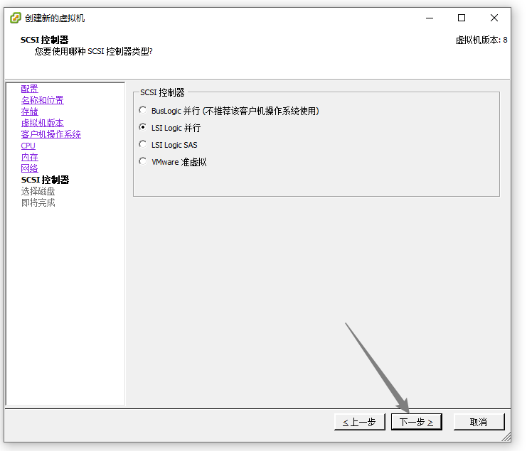The image size is (527, 451).
Task: Jump to the CPU step
Action: 28,146
